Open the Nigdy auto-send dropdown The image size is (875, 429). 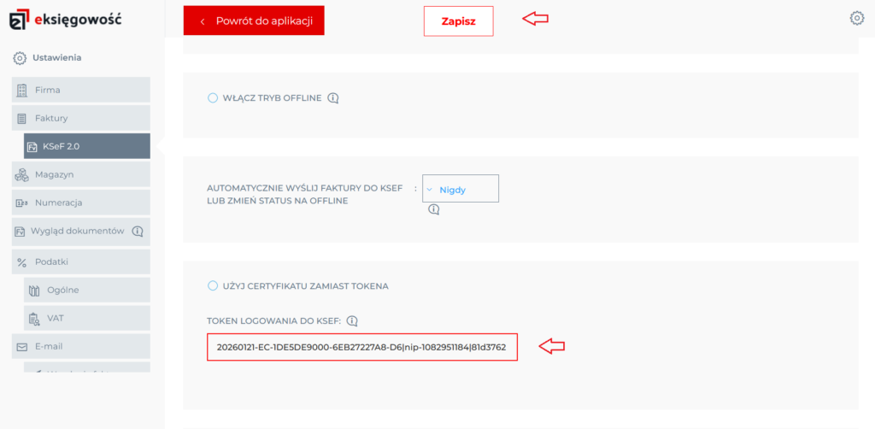point(460,189)
